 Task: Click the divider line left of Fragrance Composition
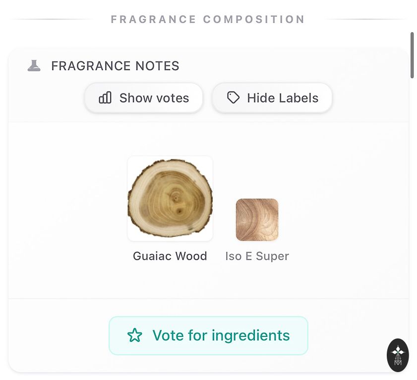point(52,20)
